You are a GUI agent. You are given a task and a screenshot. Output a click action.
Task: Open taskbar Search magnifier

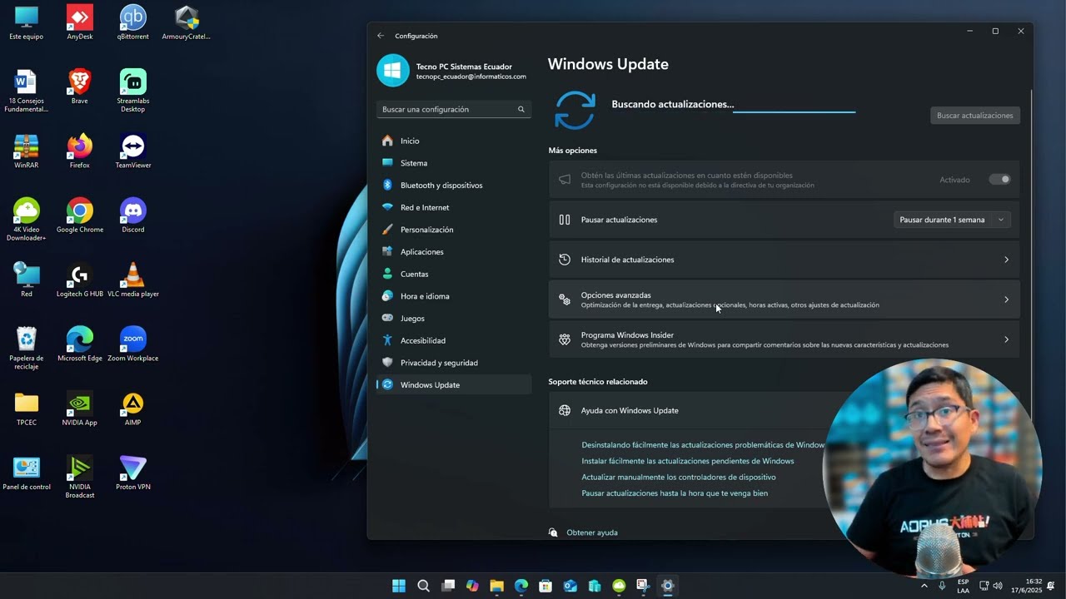(x=423, y=586)
